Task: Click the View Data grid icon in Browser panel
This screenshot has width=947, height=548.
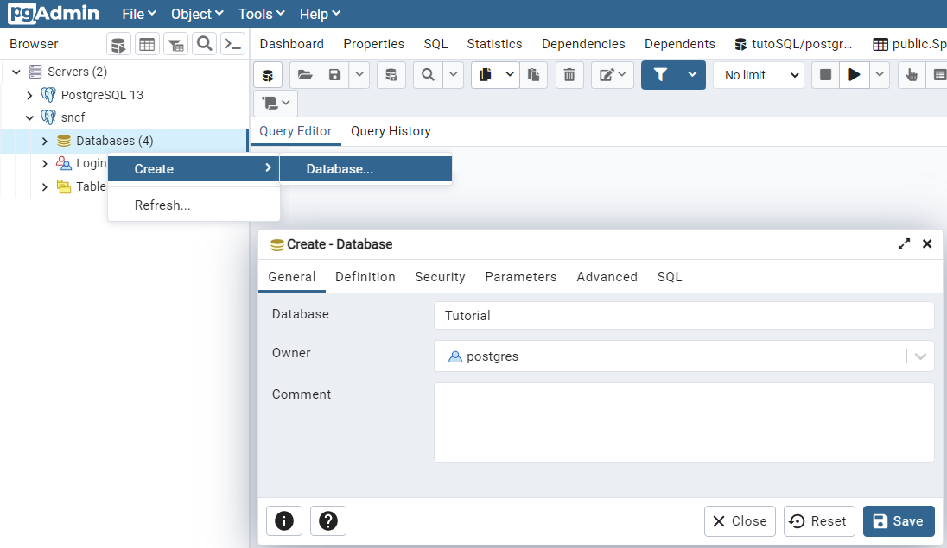Action: point(147,44)
